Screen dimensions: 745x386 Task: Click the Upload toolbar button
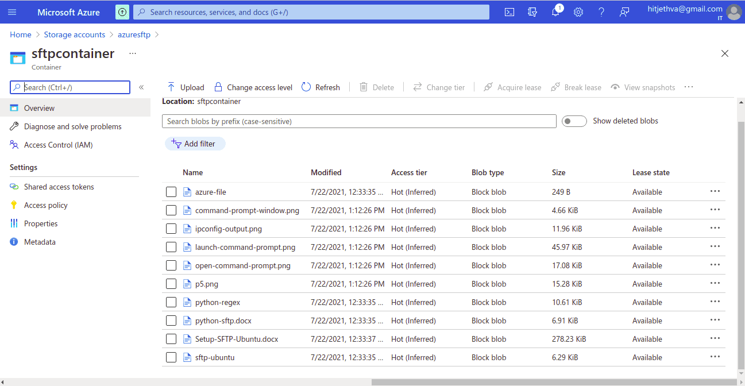[186, 87]
